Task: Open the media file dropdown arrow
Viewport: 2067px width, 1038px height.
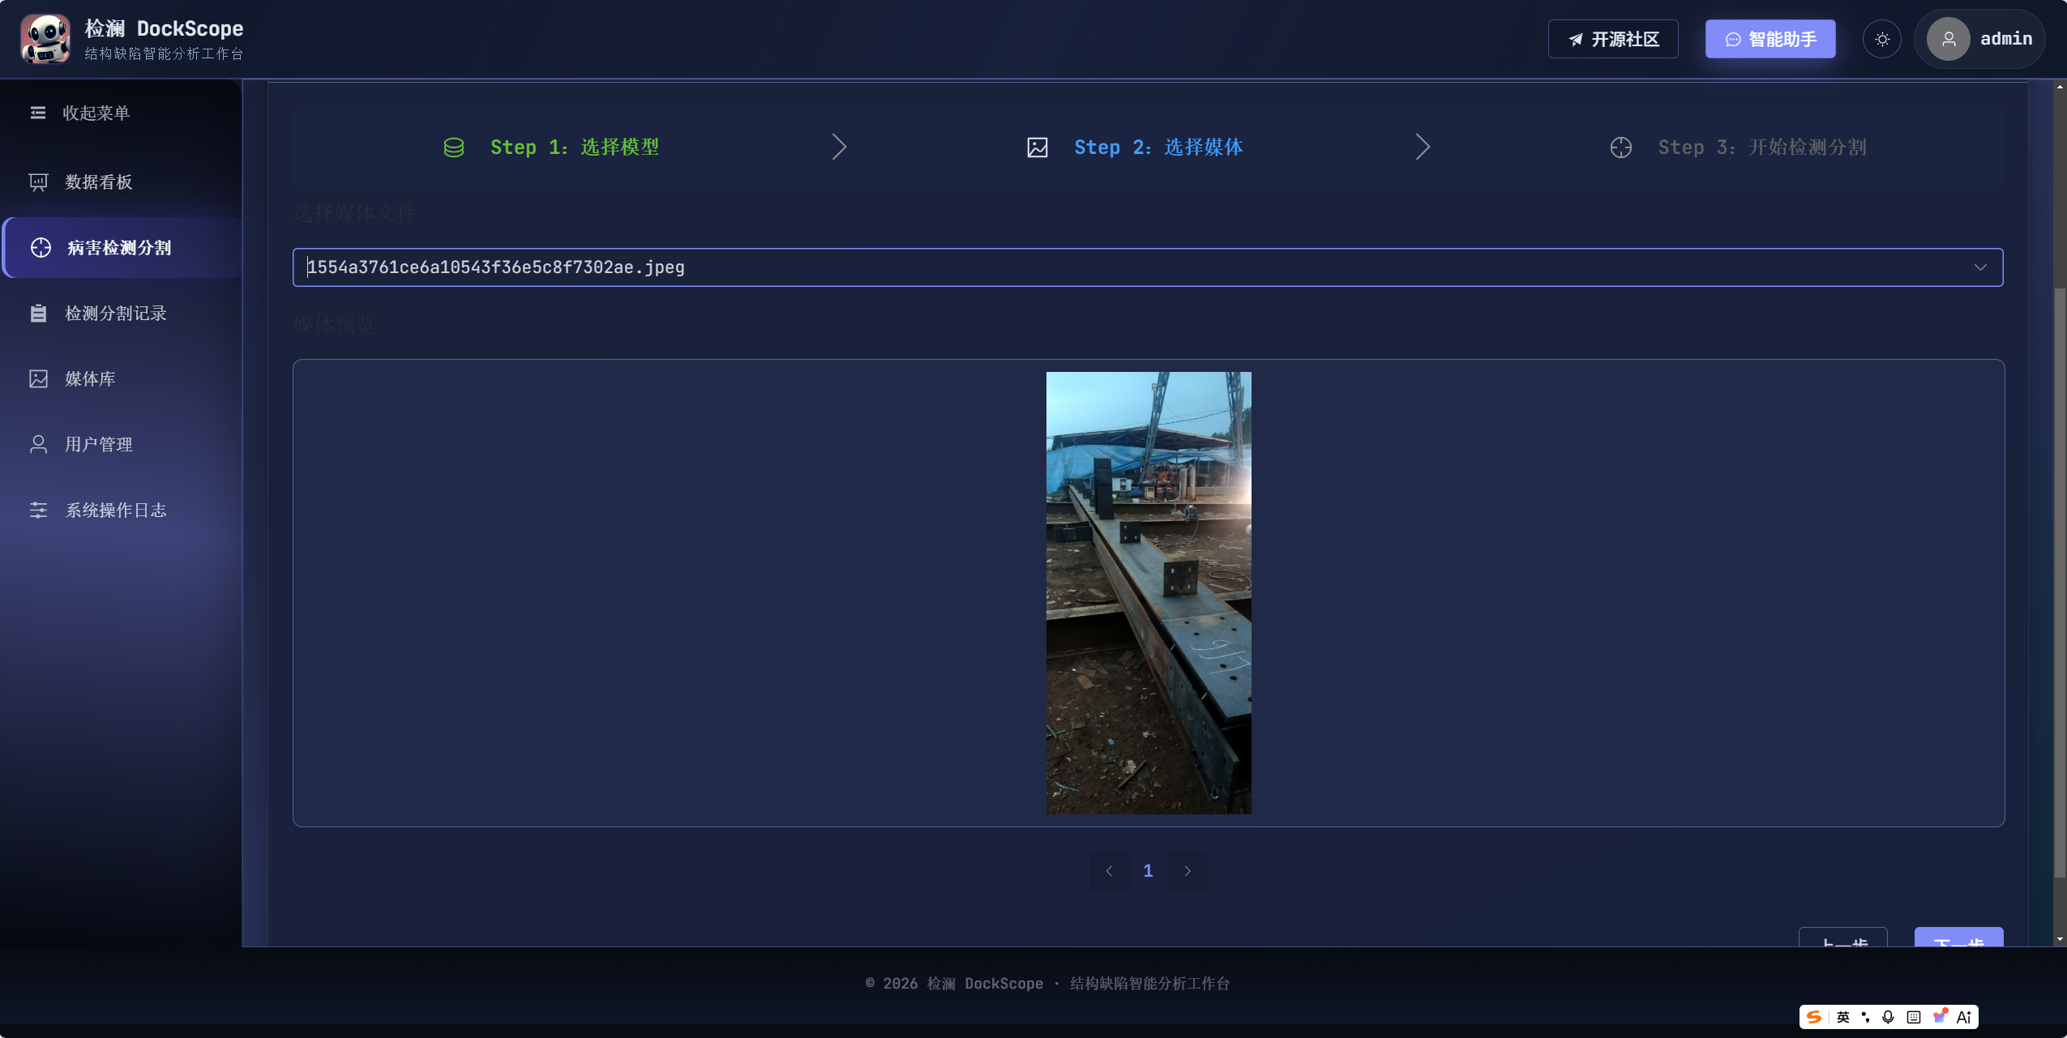Action: [x=1980, y=267]
